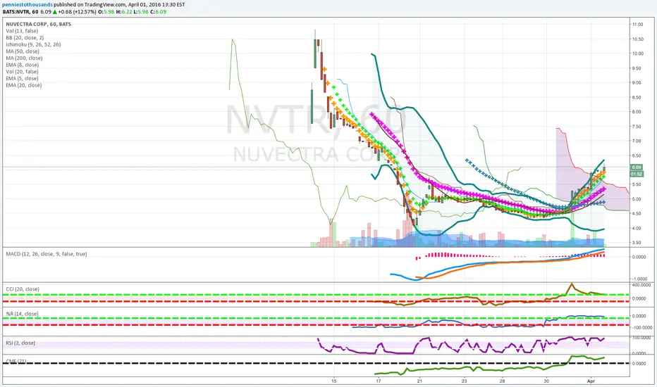Click the 23 date label on the time axis

click(465, 381)
